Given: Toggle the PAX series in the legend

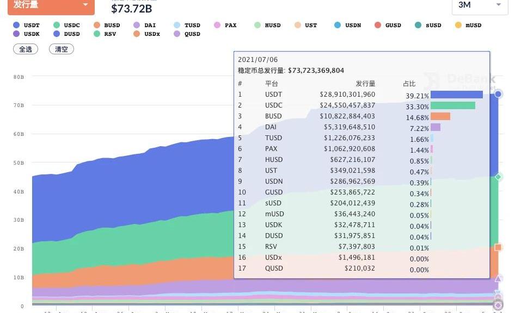Looking at the screenshot, I should (225, 25).
